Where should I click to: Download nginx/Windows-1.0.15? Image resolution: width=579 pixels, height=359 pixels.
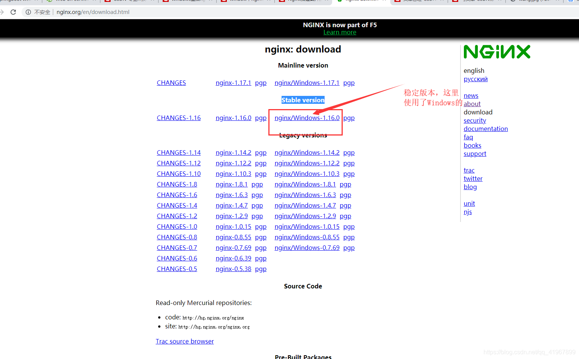307,226
